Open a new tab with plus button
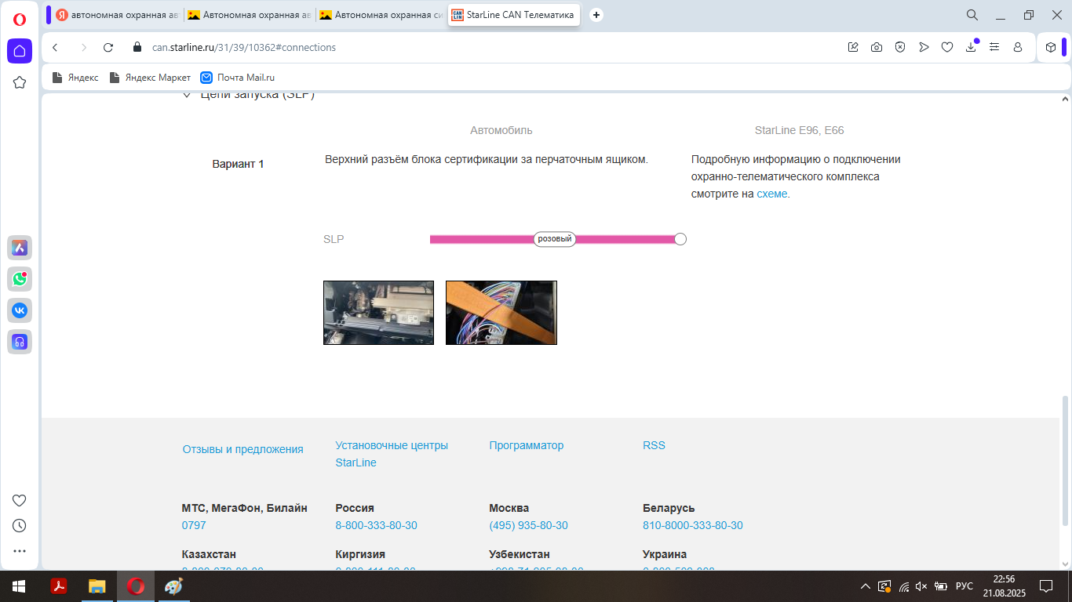The image size is (1072, 602). tap(596, 15)
